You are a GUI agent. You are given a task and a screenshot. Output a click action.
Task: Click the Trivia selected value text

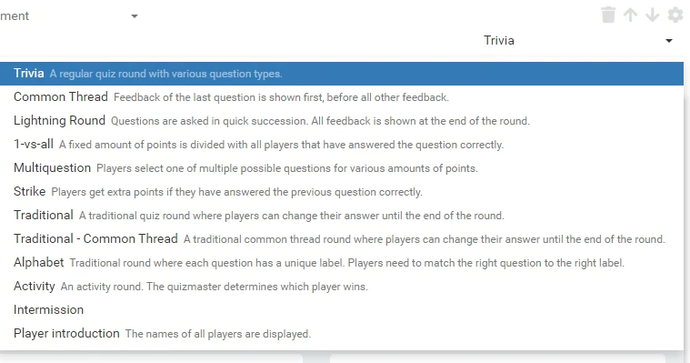pyautogui.click(x=499, y=41)
